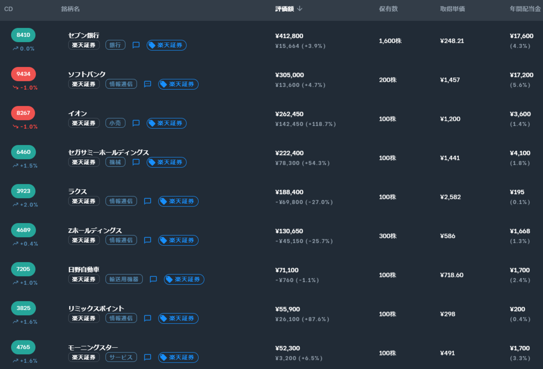Select profit text ¥142,450 (+118.7%)
This screenshot has width=543, height=369.
[x=305, y=124]
